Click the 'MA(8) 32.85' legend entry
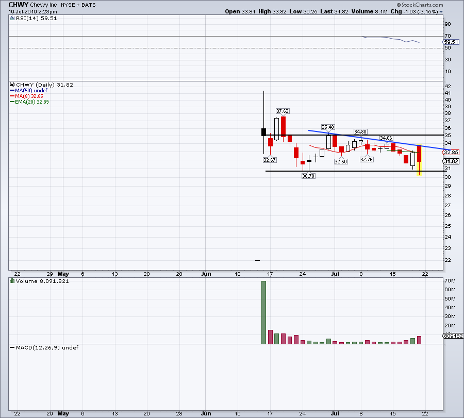Screen dimensions: 464x418 29,96
